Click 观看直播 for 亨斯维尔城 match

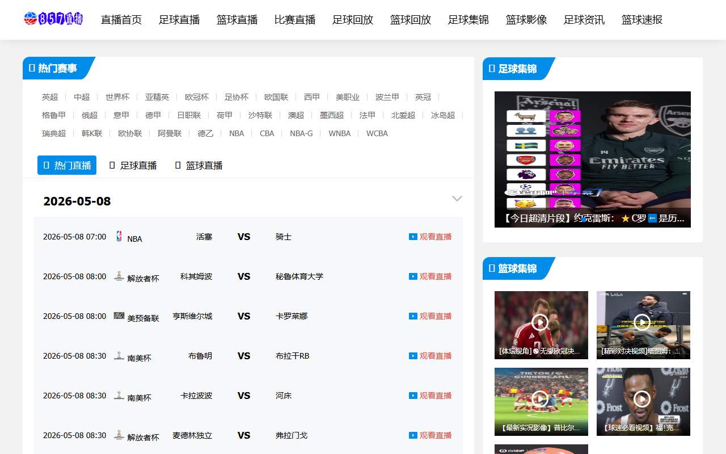[436, 316]
